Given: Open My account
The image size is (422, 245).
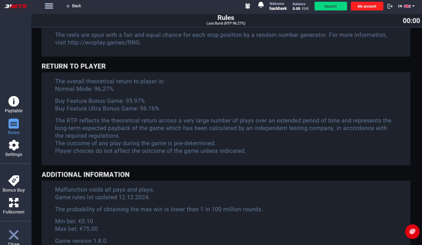Looking at the screenshot, I should [367, 6].
